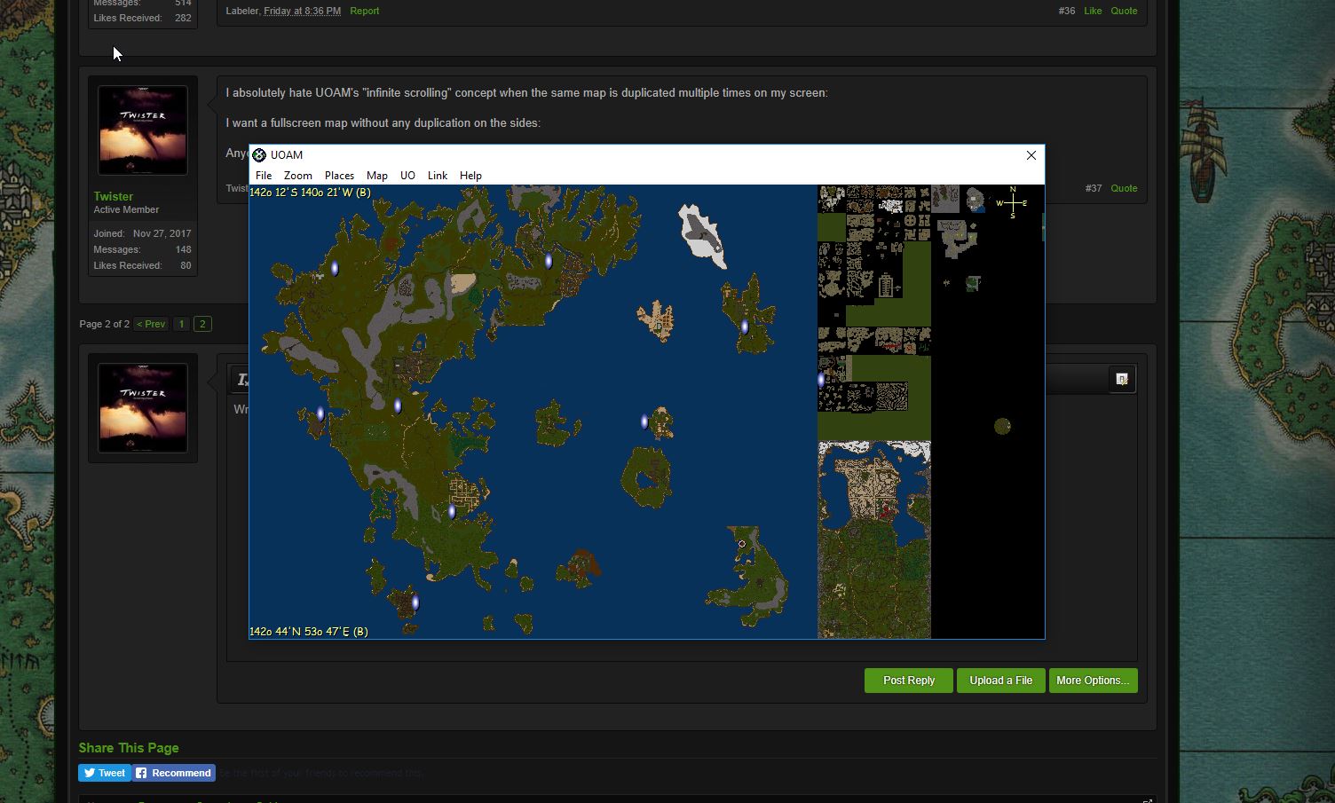Click the moongate marker on the northeastern island
The height and width of the screenshot is (803, 1335).
[744, 327]
